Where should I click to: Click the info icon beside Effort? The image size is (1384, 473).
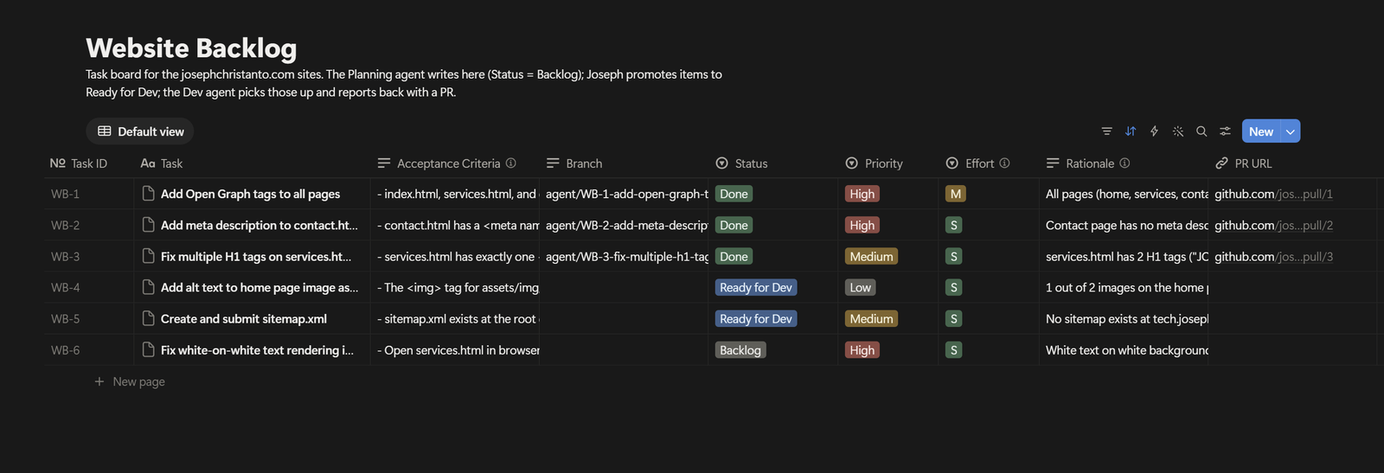(1004, 163)
